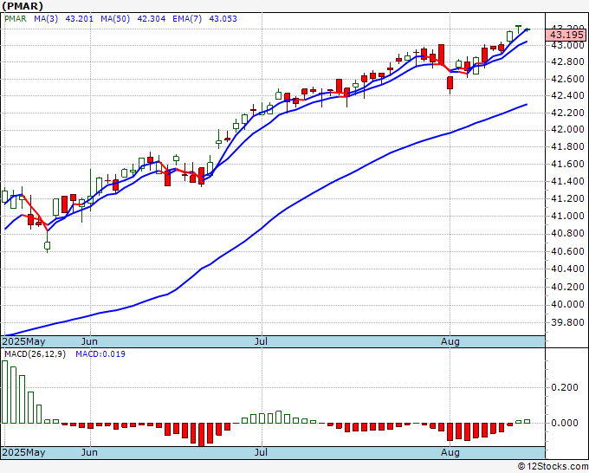The width and height of the screenshot is (589, 473).
Task: Click the 40.000 price axis label
Action: pyautogui.click(x=567, y=304)
